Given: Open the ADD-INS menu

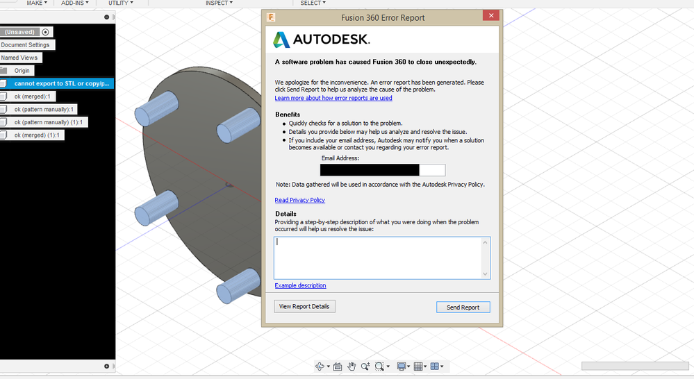Looking at the screenshot, I should click(x=75, y=3).
